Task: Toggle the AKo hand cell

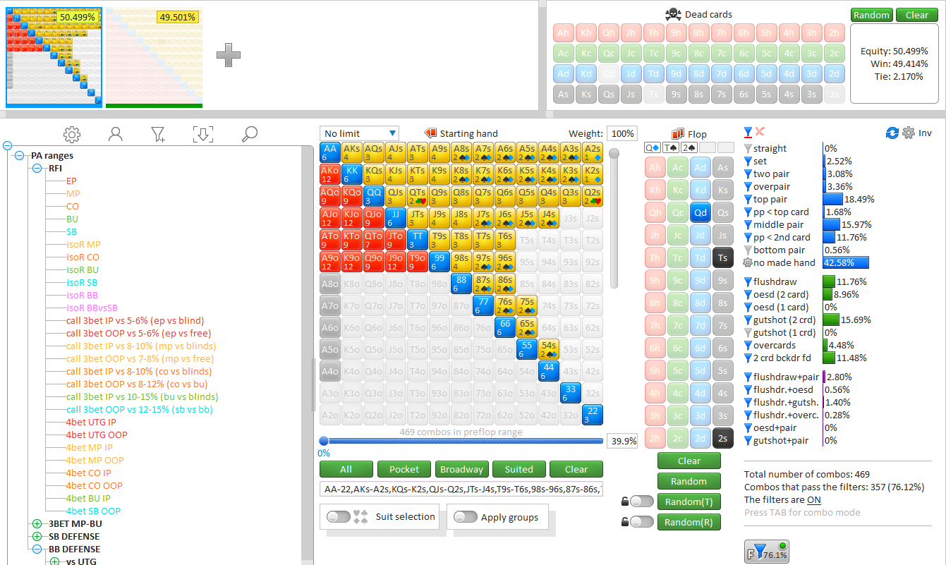Action: pos(329,175)
